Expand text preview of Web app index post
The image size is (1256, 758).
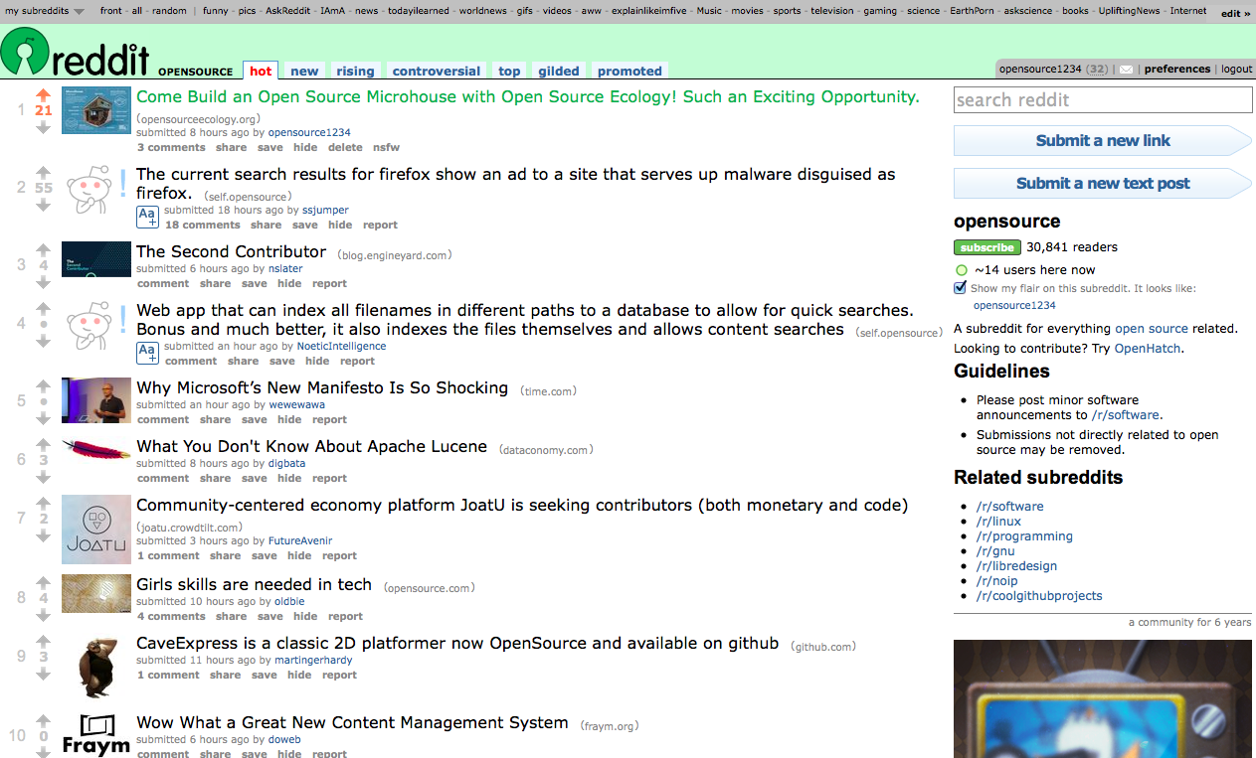point(147,353)
